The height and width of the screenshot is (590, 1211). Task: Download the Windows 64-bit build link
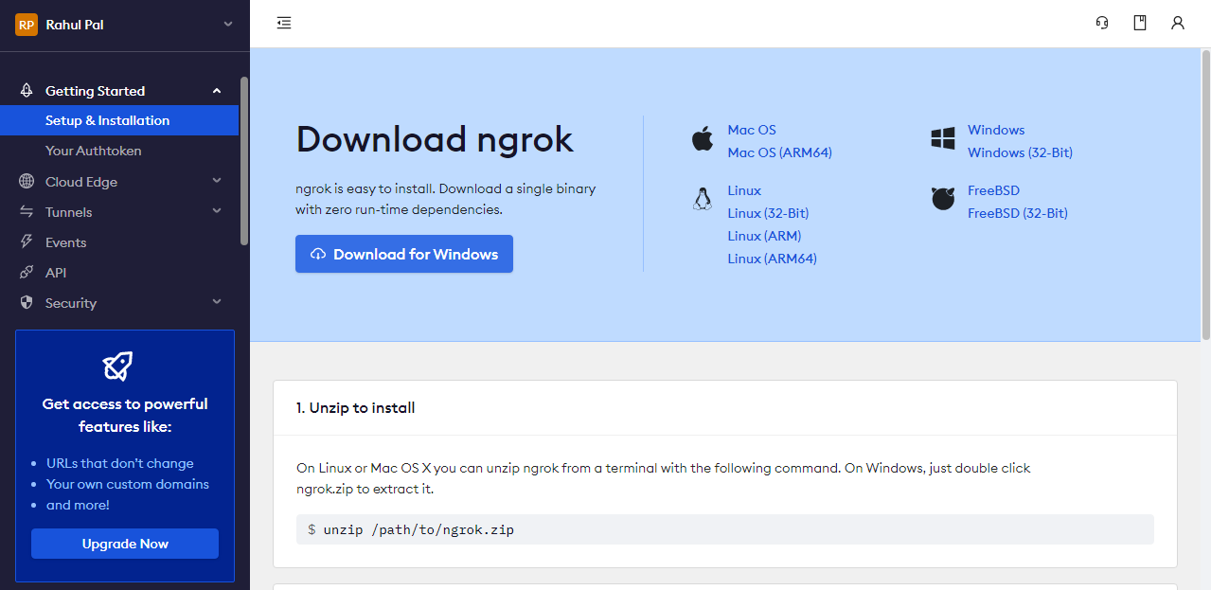(996, 130)
